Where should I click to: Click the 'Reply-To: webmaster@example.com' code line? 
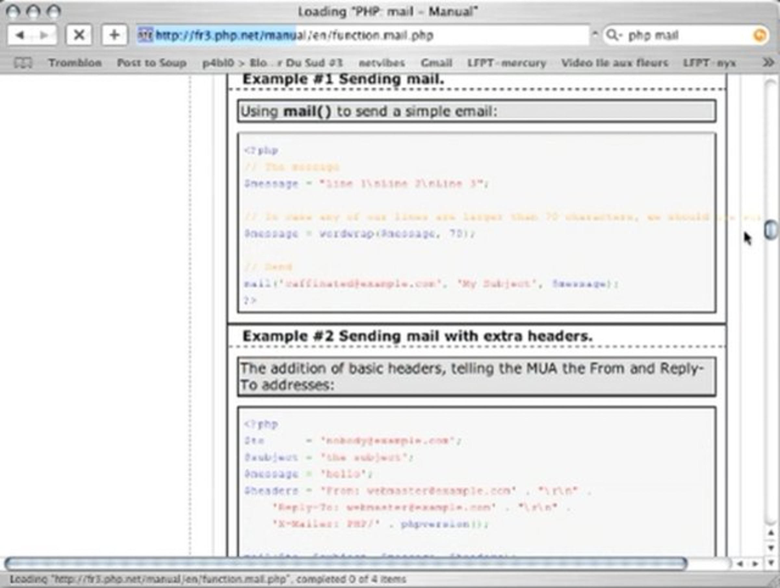point(422,507)
